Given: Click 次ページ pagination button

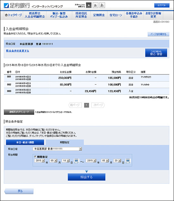Looking at the screenshot, I should [98, 105].
